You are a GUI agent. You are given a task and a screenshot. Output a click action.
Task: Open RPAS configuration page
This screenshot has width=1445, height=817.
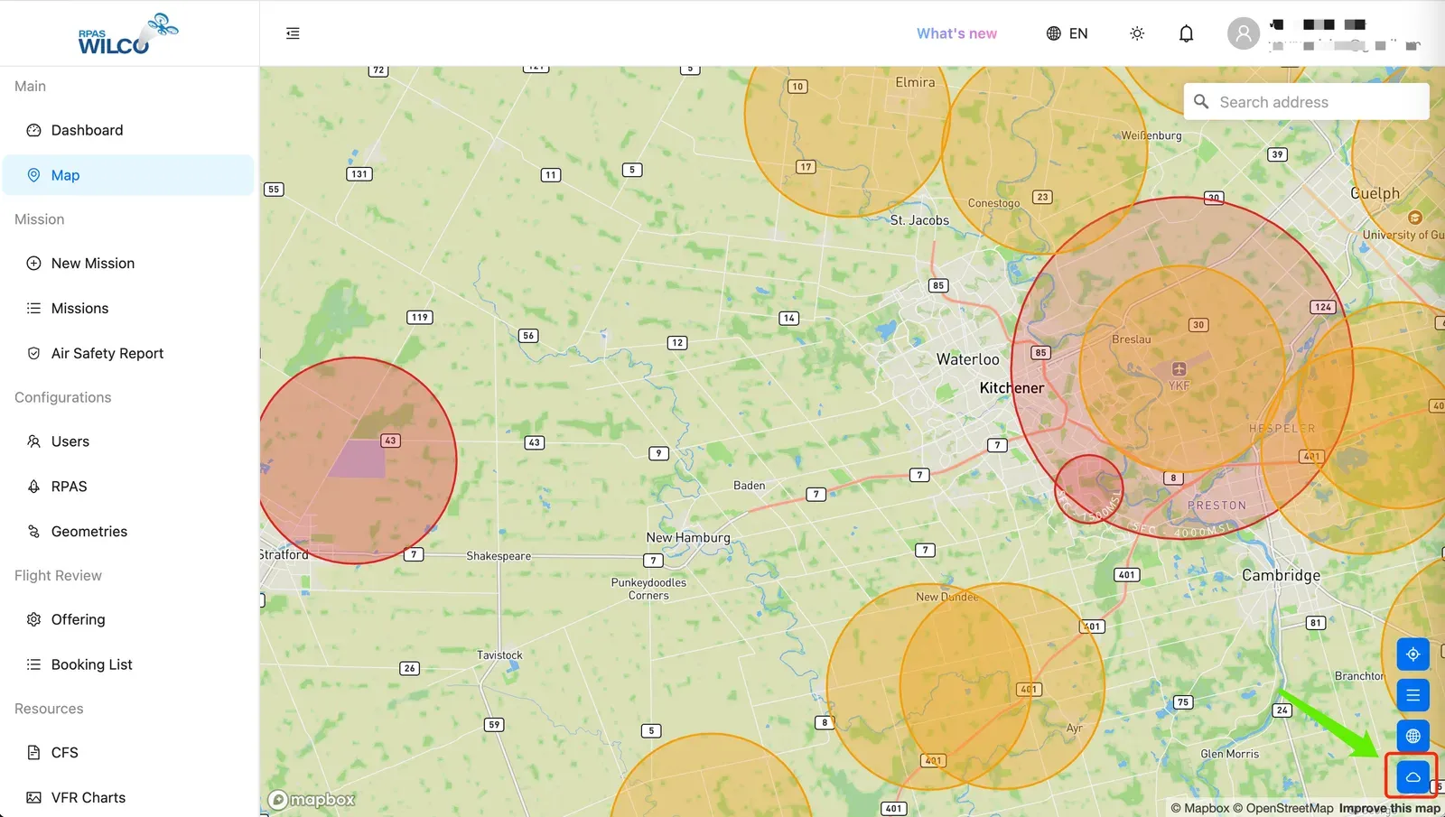(x=128, y=487)
